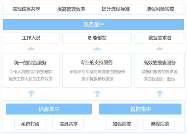
Task: Click the triangle arrow below 工作人员
Action: pos(31,48)
